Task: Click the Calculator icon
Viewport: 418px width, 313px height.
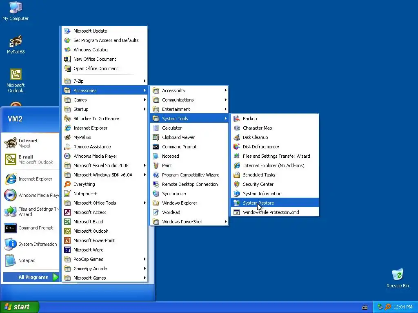Action: click(156, 128)
